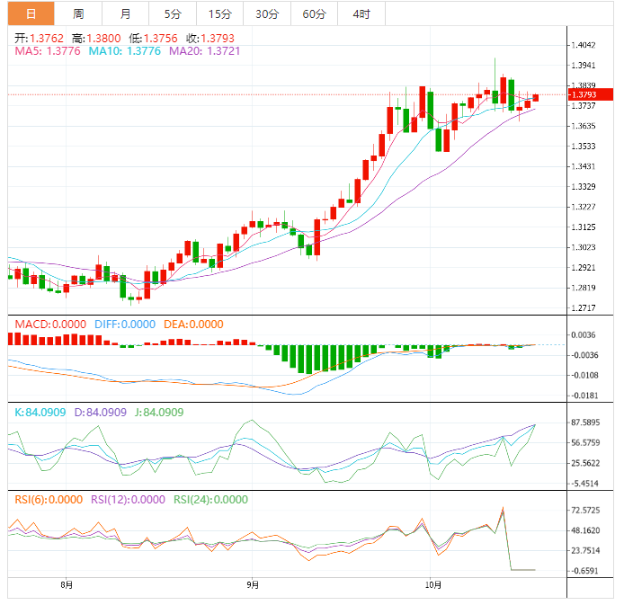Click the RSI(12):0.0000 label

(x=129, y=500)
